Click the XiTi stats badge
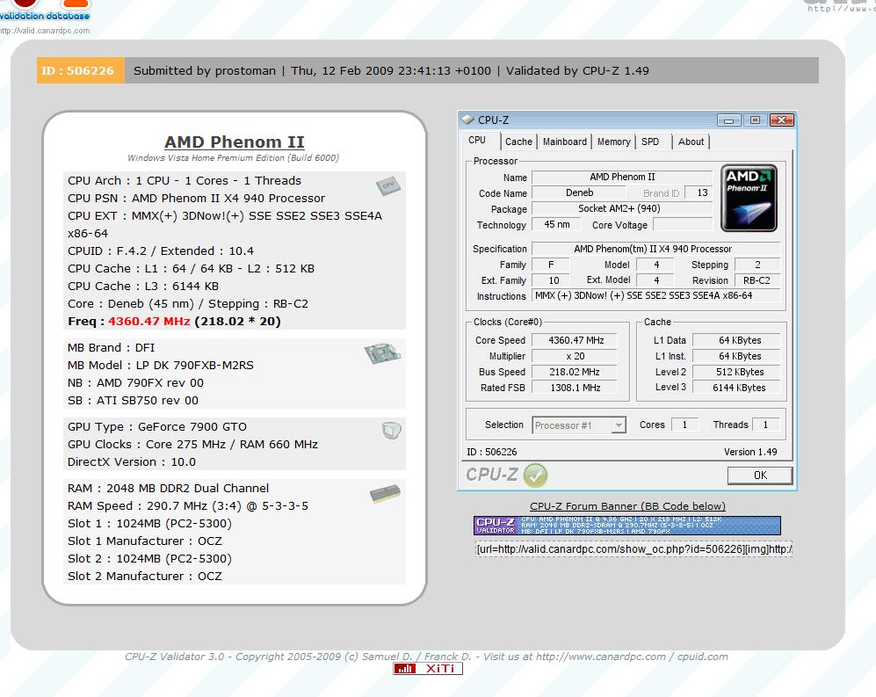The height and width of the screenshot is (697, 876). [x=427, y=669]
